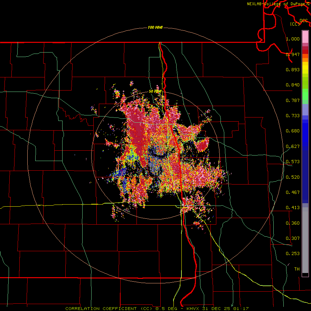
Task: Click the 0.733 legend value
Action: pyautogui.click(x=293, y=116)
